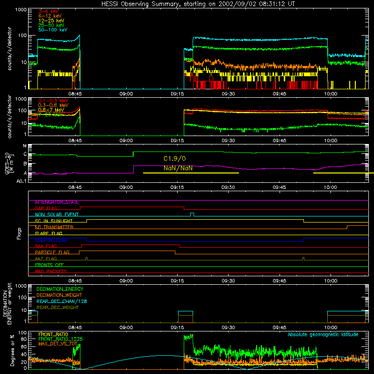Click the DECIMATION_ENERGY legend label

click(60, 289)
